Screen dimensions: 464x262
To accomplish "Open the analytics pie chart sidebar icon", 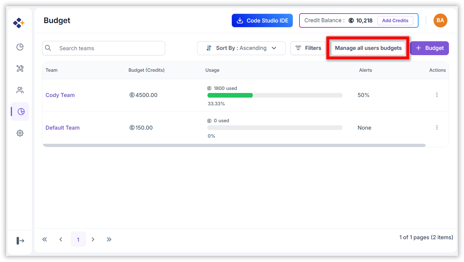I will [20, 47].
